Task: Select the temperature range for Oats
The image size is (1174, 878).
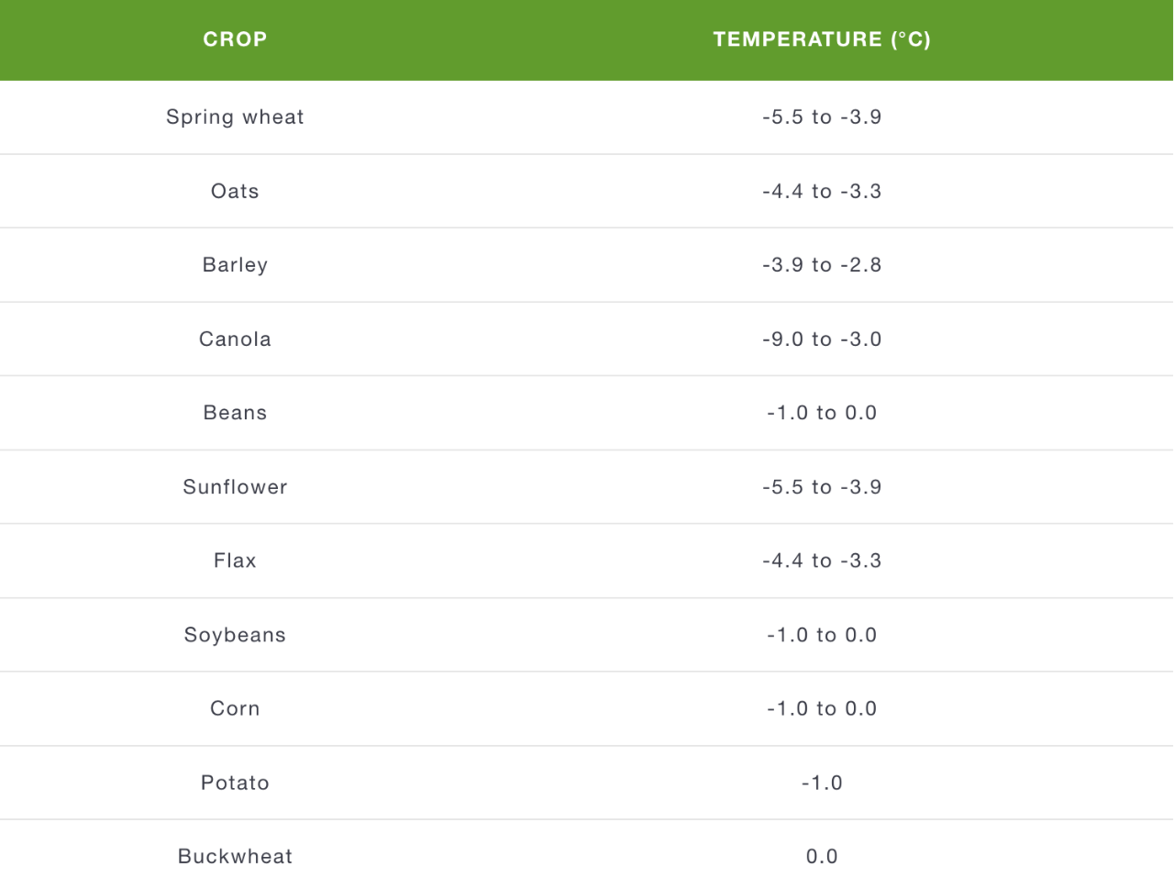Action: coord(822,192)
